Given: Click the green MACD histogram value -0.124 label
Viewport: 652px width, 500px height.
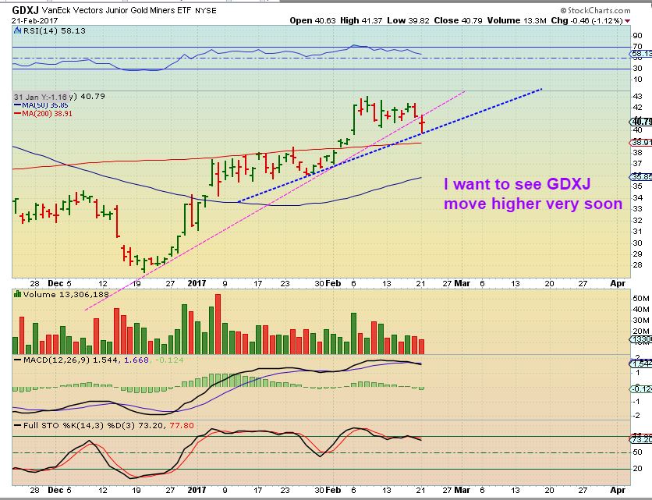Looking at the screenshot, I should tap(169, 360).
